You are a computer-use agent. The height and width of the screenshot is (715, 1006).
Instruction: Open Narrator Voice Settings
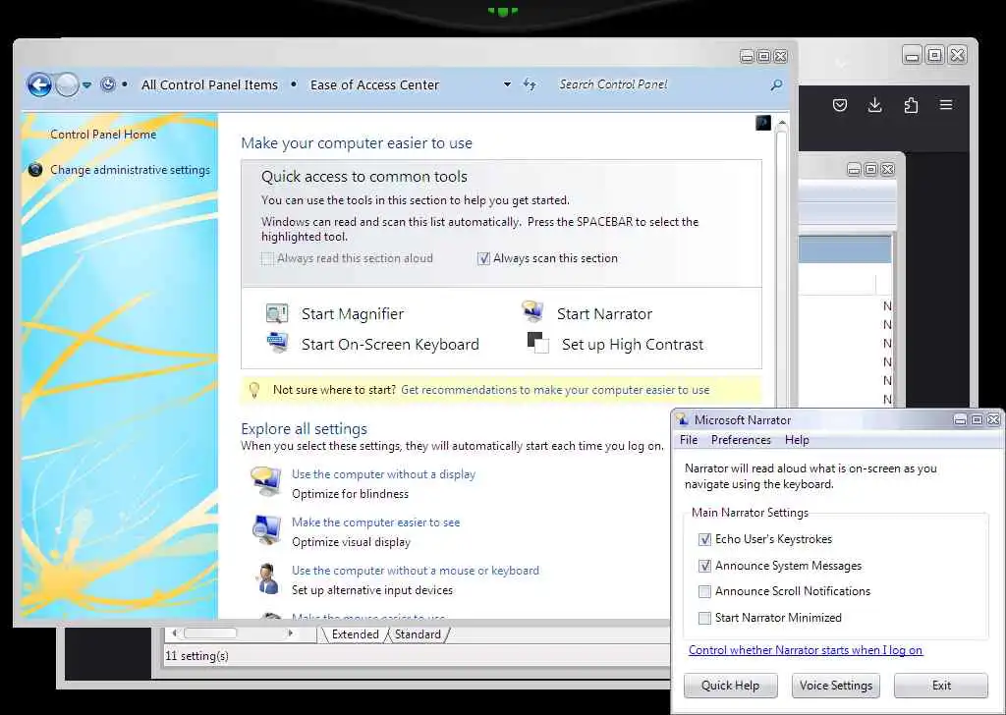[835, 686]
